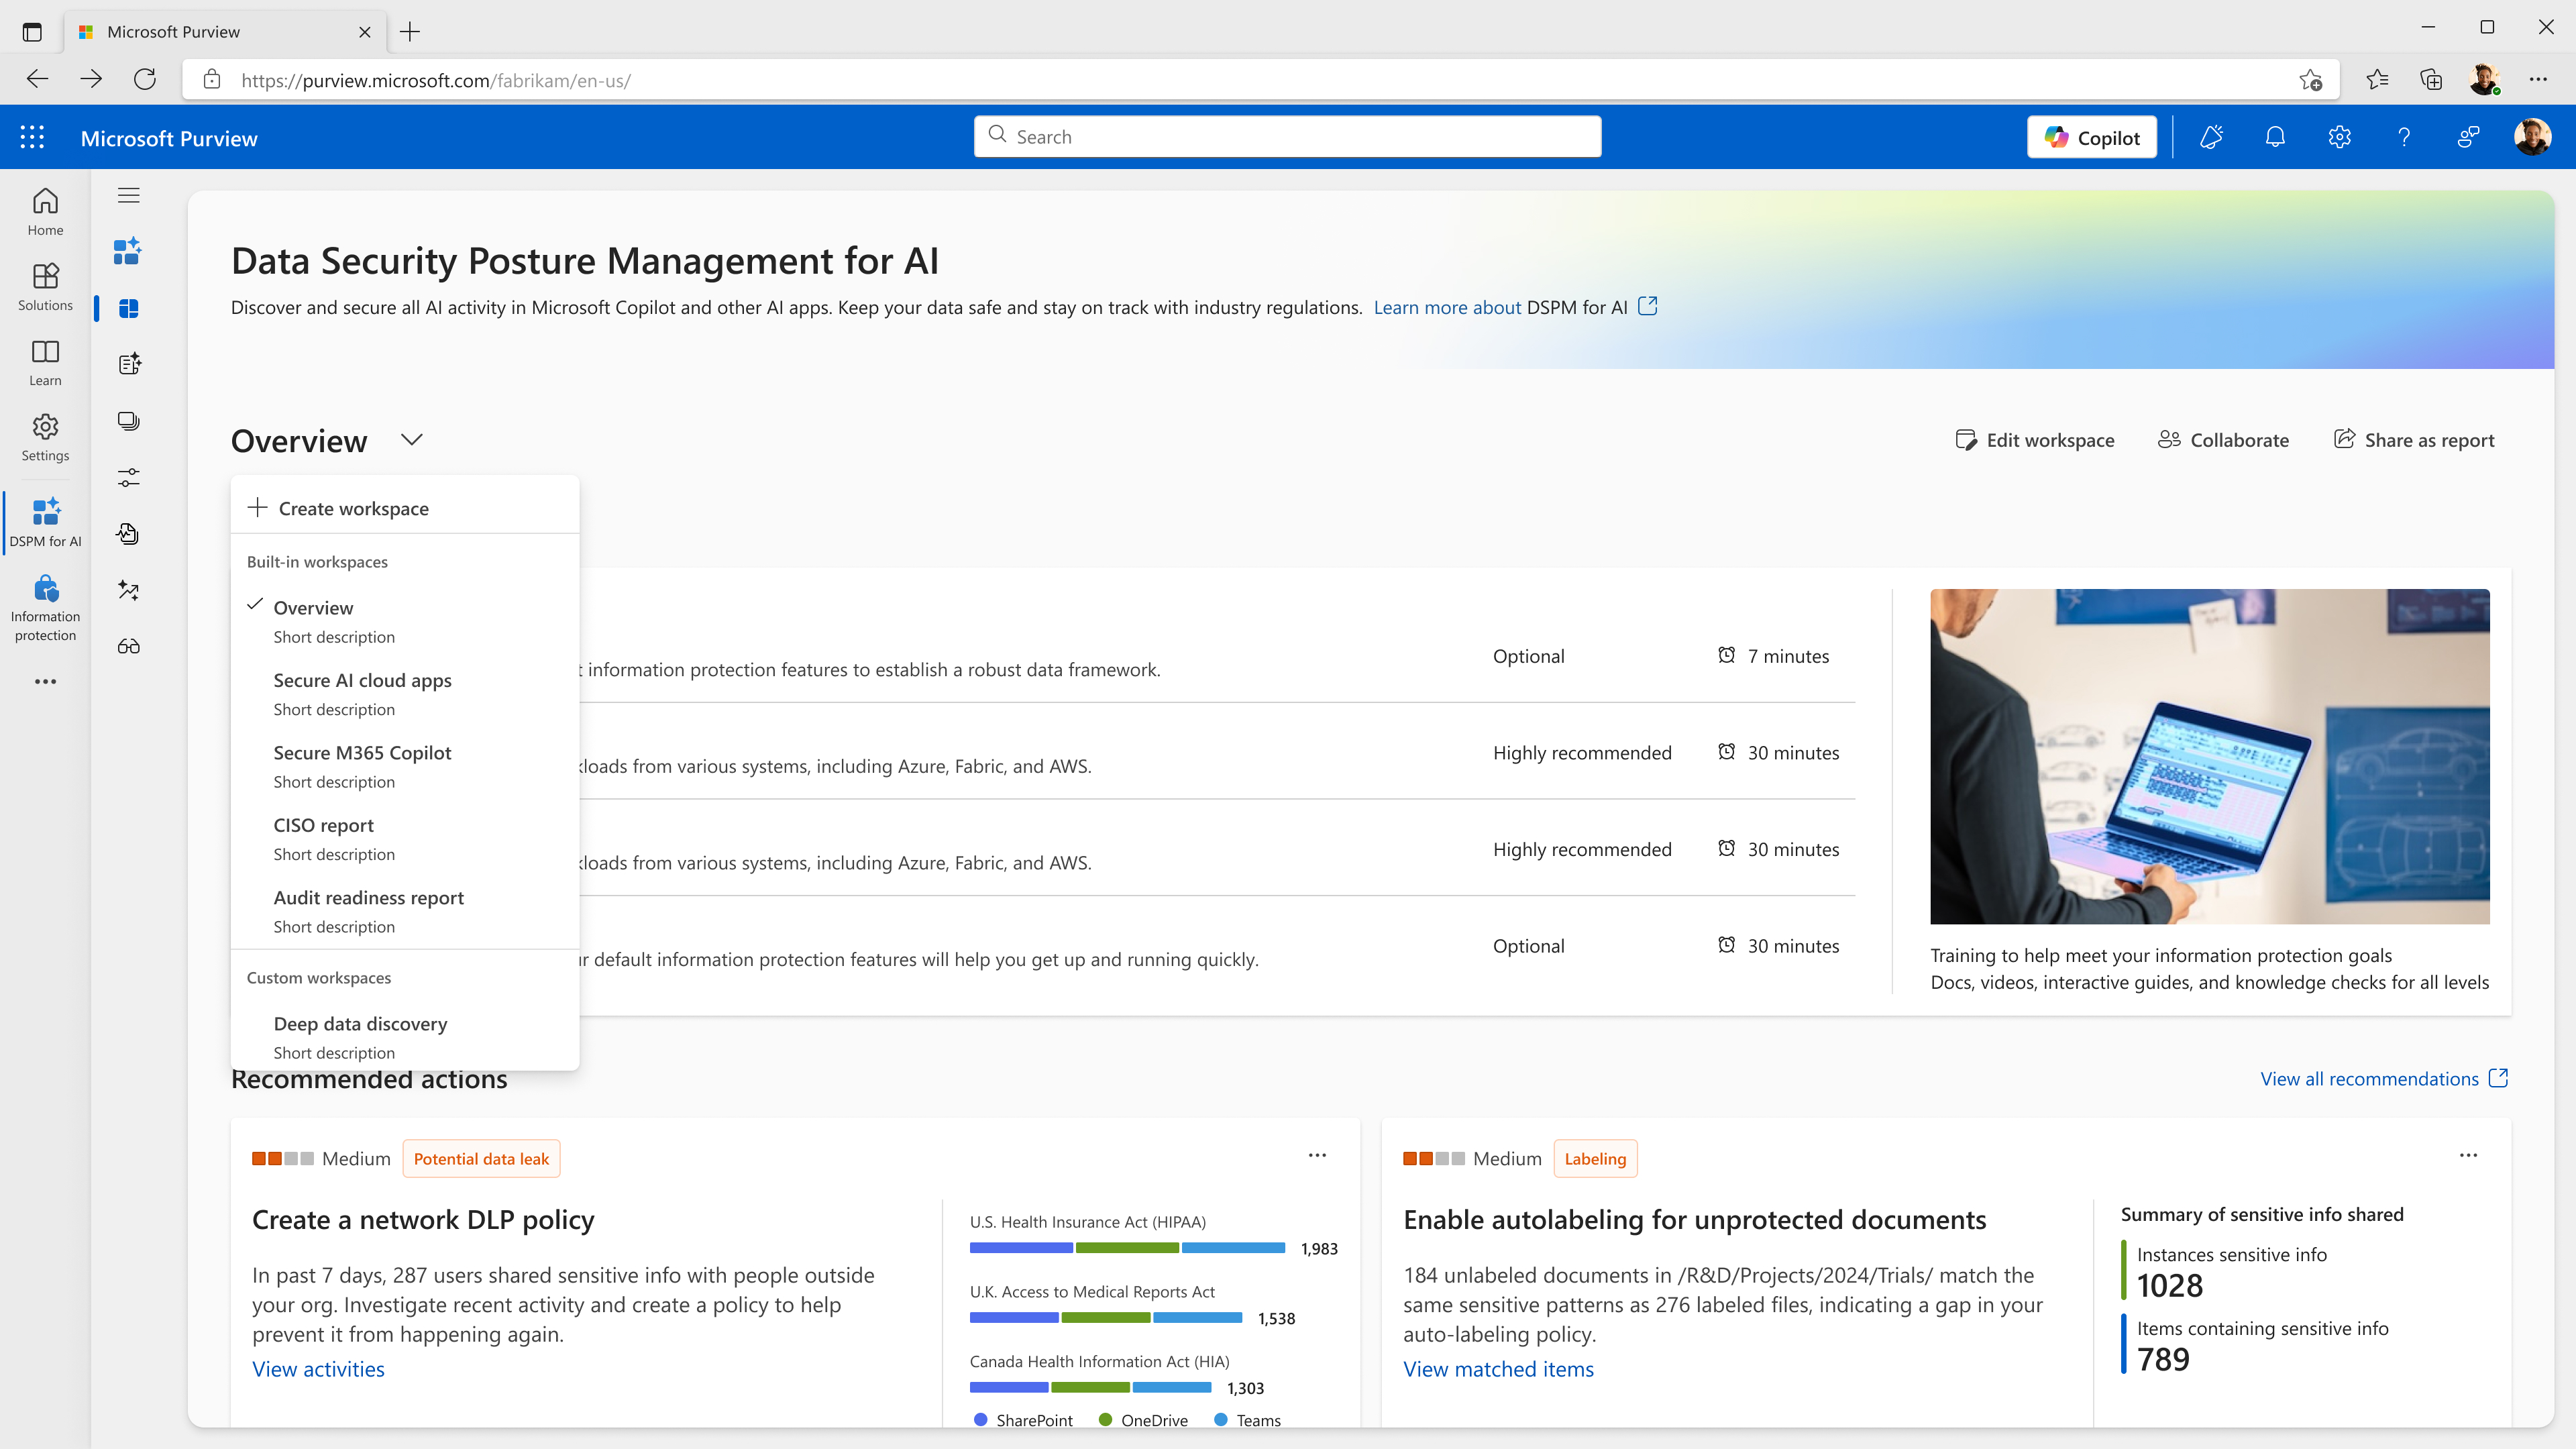
Task: Click the browser address bar
Action: pos(1260,80)
